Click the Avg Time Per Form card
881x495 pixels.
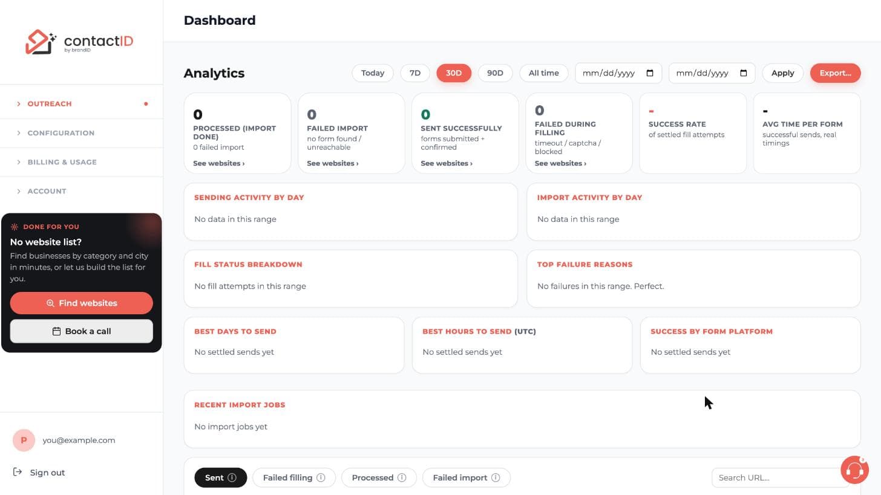(x=807, y=133)
